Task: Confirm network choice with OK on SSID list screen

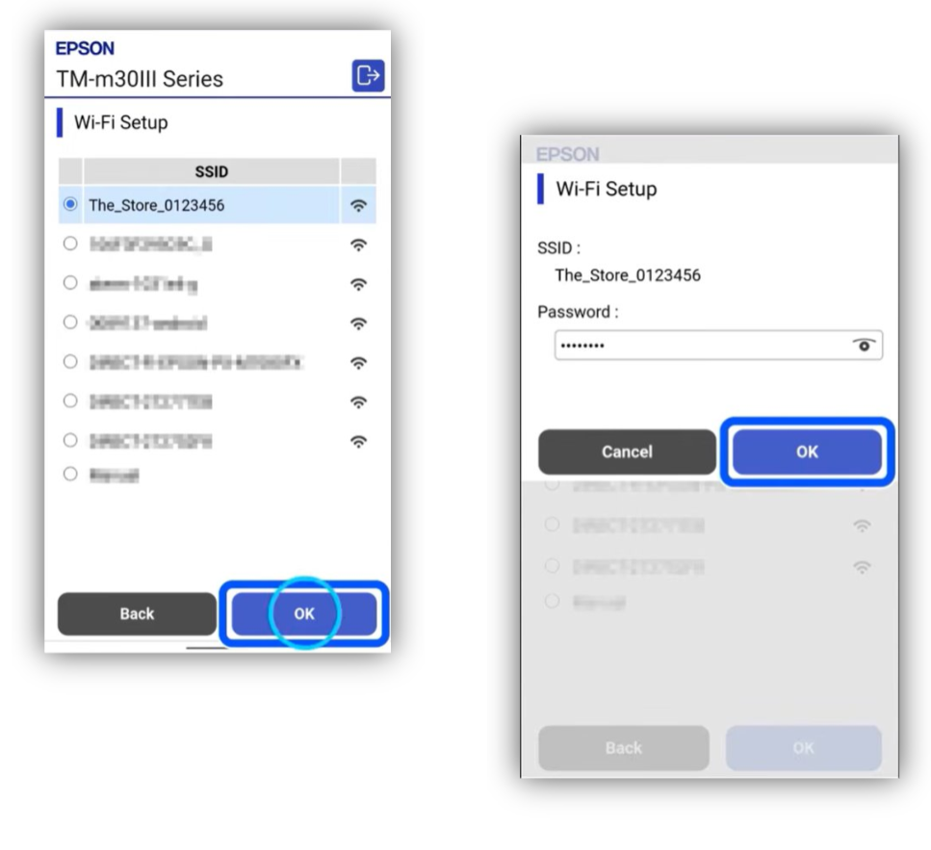Action: point(304,613)
